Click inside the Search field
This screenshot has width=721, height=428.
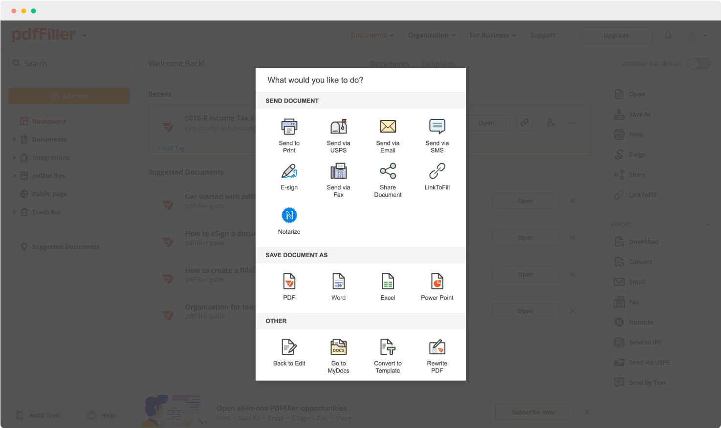click(68, 63)
